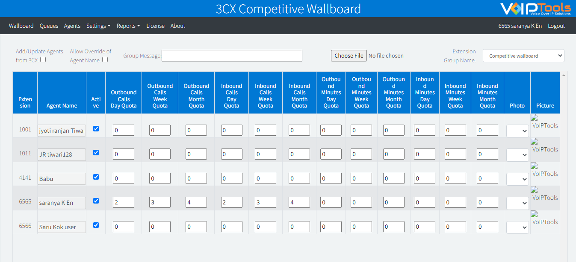Click agent name field jyoti ranjan Tiwari
576x262 pixels.
tap(62, 131)
